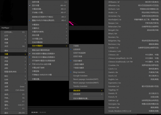
Task: Open the PotPlayer title dropdown
Action: tap(6, 28)
